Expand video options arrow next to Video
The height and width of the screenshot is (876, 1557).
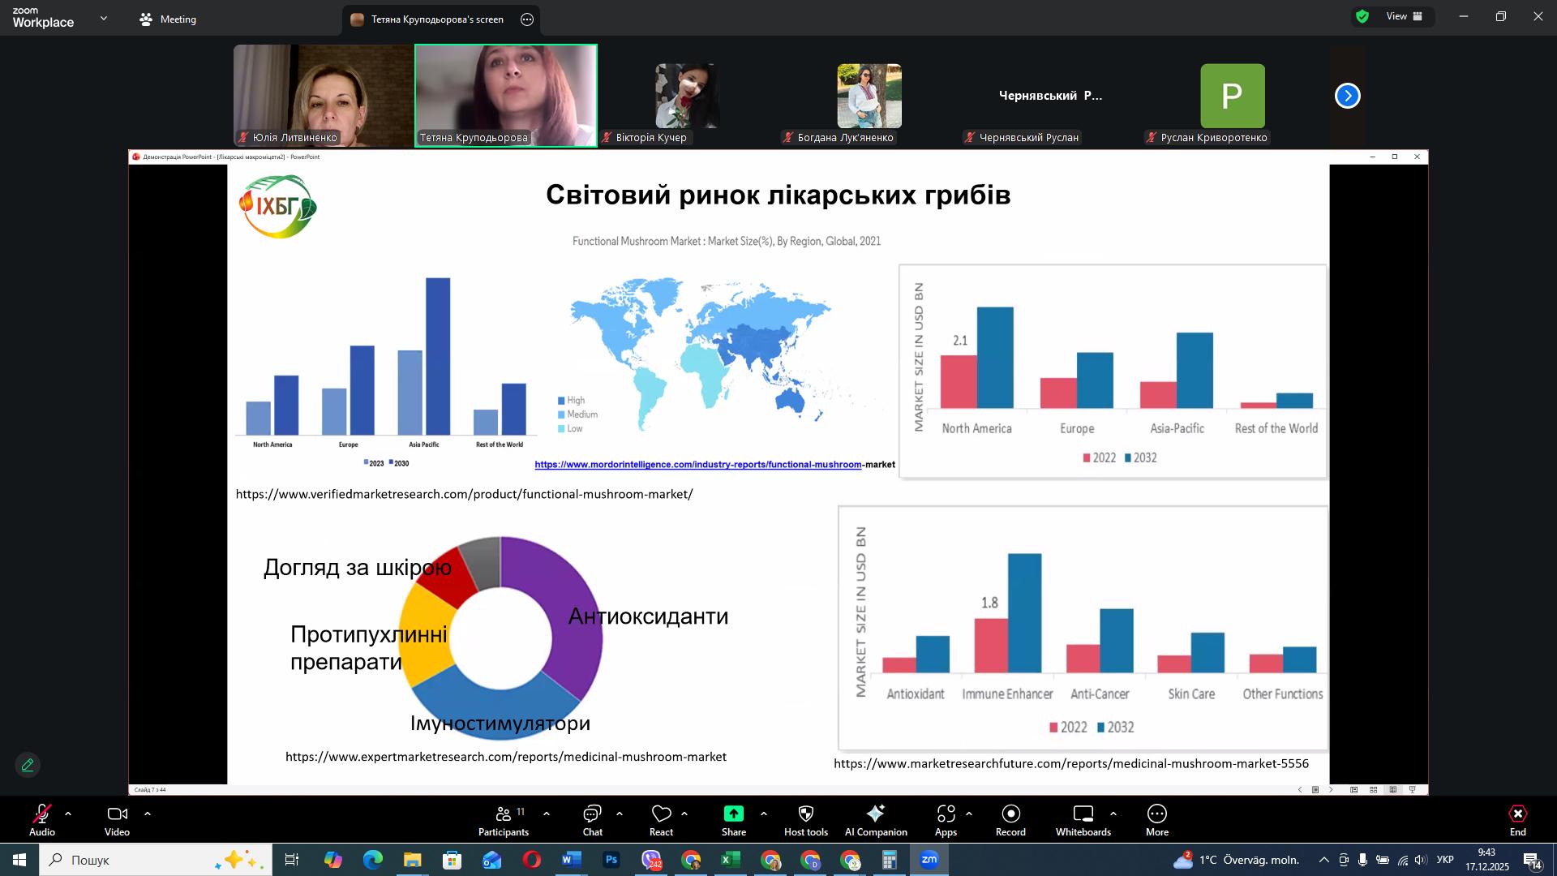pos(148,814)
